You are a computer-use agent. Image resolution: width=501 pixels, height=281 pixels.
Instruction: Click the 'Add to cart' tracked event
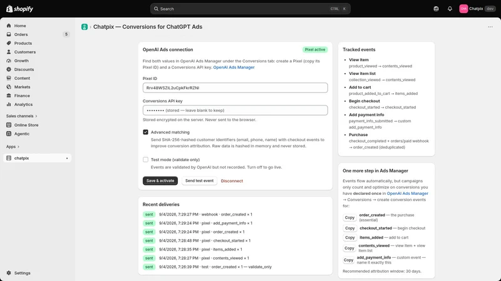pyautogui.click(x=359, y=87)
